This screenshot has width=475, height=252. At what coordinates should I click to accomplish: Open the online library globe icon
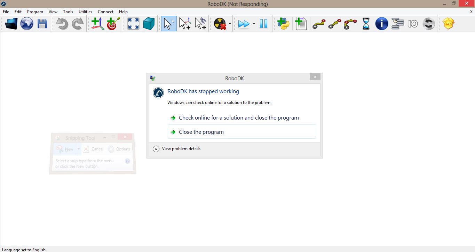click(x=27, y=24)
